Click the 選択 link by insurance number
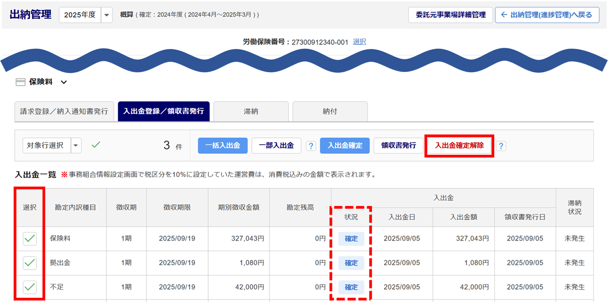The image size is (608, 302). click(359, 42)
